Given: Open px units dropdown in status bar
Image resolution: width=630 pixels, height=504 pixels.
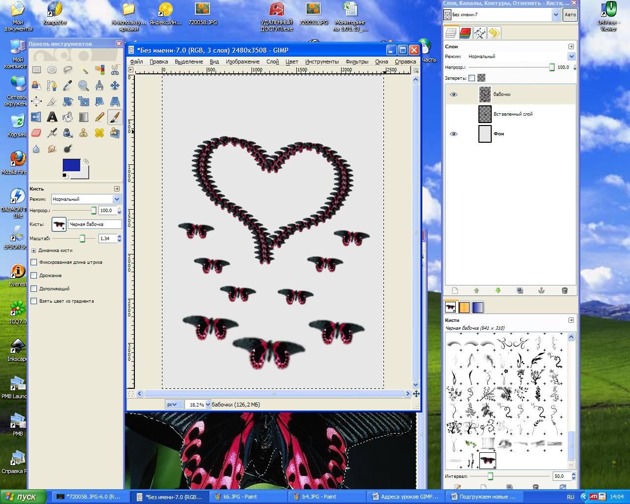Looking at the screenshot, I should 174,405.
